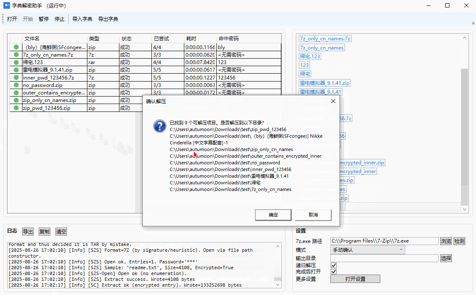
Task: Copy the log with 复制 button
Action: click(x=45, y=232)
